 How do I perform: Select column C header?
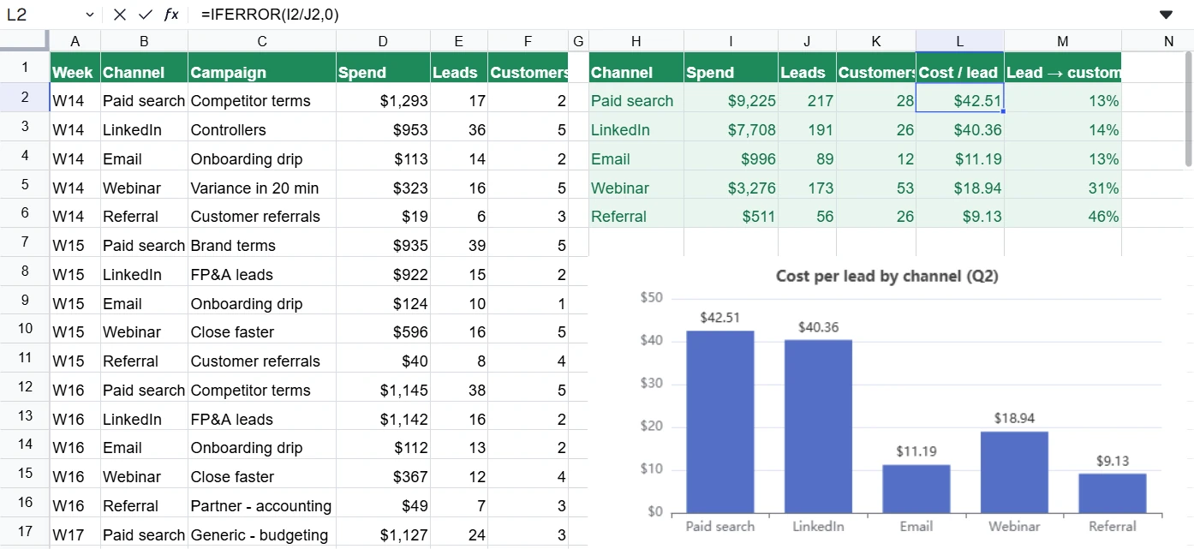coord(262,41)
